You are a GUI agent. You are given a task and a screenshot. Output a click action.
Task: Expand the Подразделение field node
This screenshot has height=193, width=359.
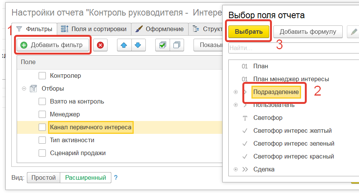click(236, 92)
